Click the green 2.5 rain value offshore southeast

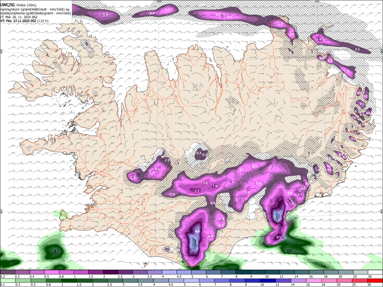289,251
